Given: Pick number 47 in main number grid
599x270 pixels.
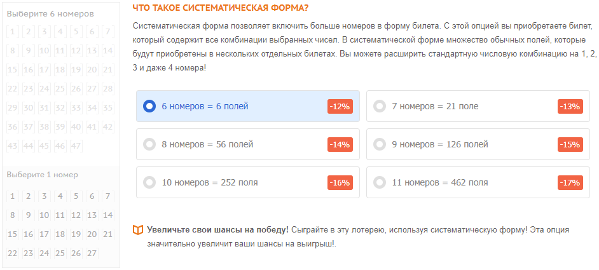Looking at the screenshot, I should 76,145.
